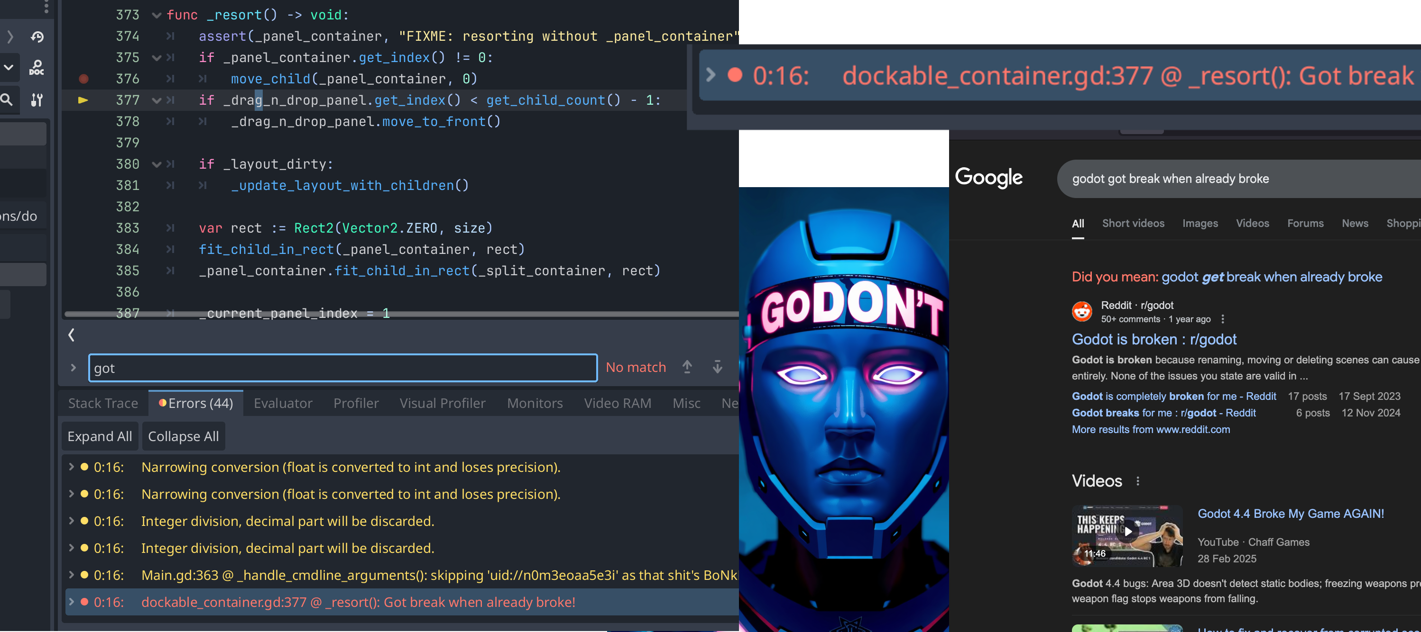Expand the first Integer division warning row

click(71, 521)
